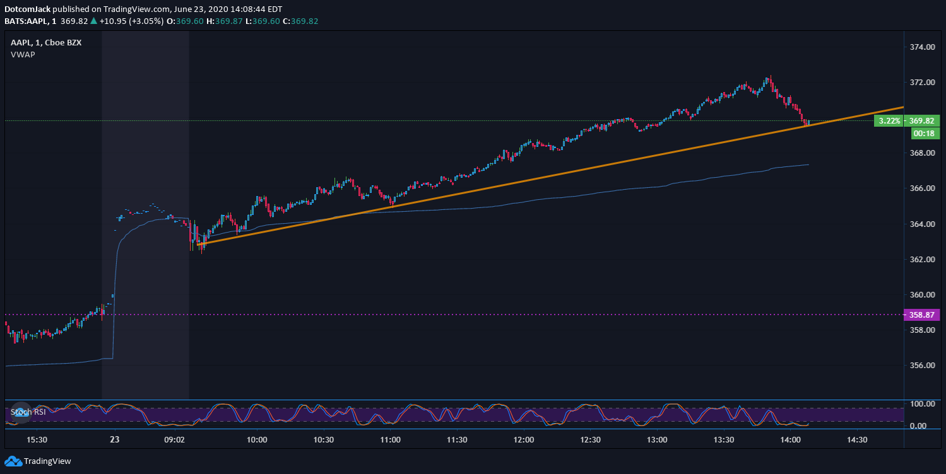Click the 10:30 time axis label
Viewport: 946px width, 474px height.
(324, 440)
